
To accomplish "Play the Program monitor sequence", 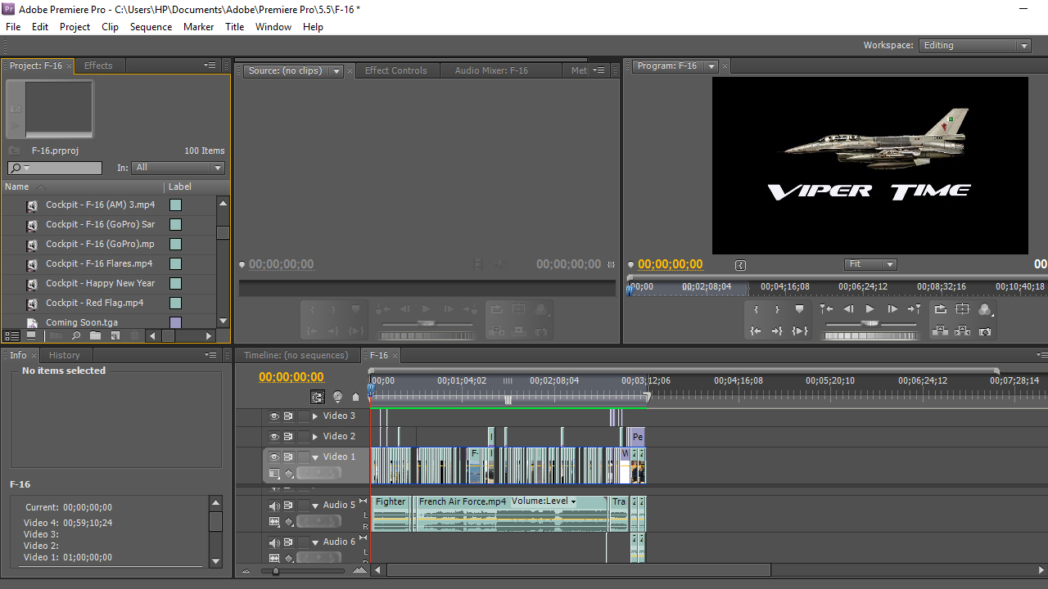I will [x=870, y=309].
